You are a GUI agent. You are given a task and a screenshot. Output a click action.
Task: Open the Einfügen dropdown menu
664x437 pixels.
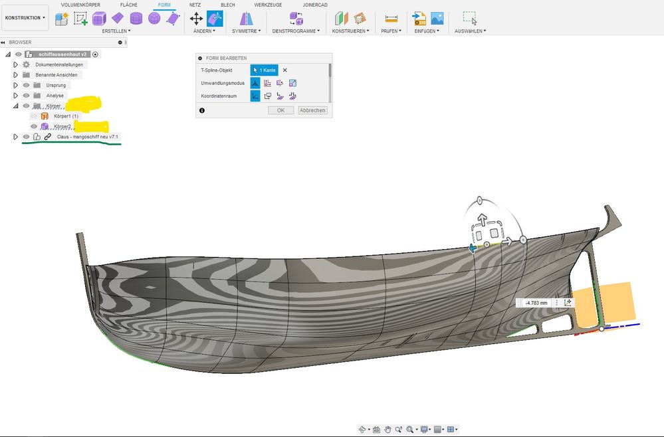pyautogui.click(x=427, y=31)
